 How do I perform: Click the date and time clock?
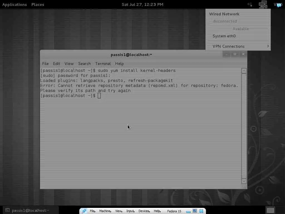tap(142, 4)
